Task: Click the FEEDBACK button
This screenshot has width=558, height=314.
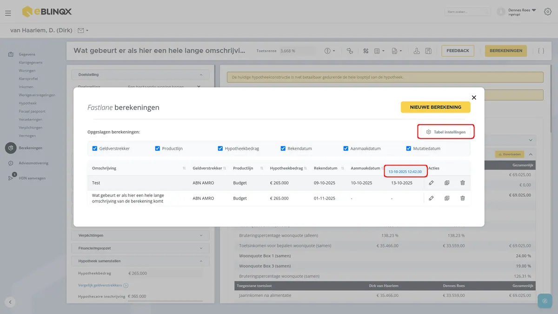Action: [x=458, y=51]
